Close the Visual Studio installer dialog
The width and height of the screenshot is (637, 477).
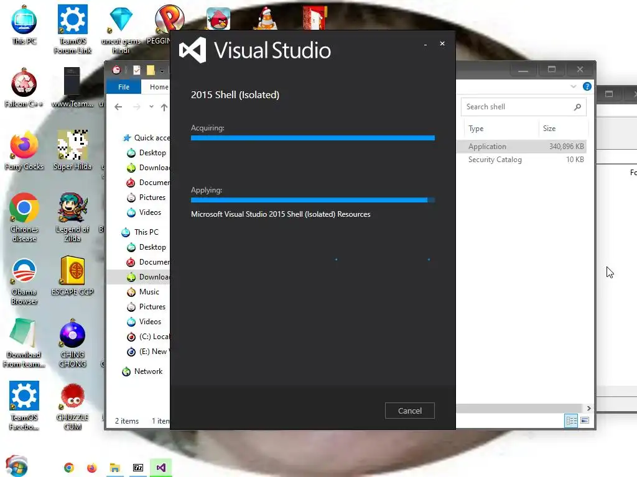tap(442, 43)
